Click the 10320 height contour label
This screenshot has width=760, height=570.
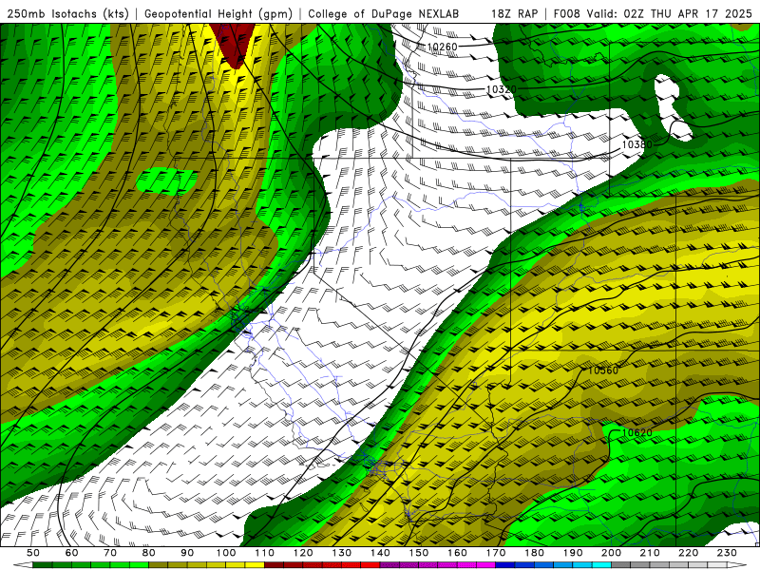(501, 89)
